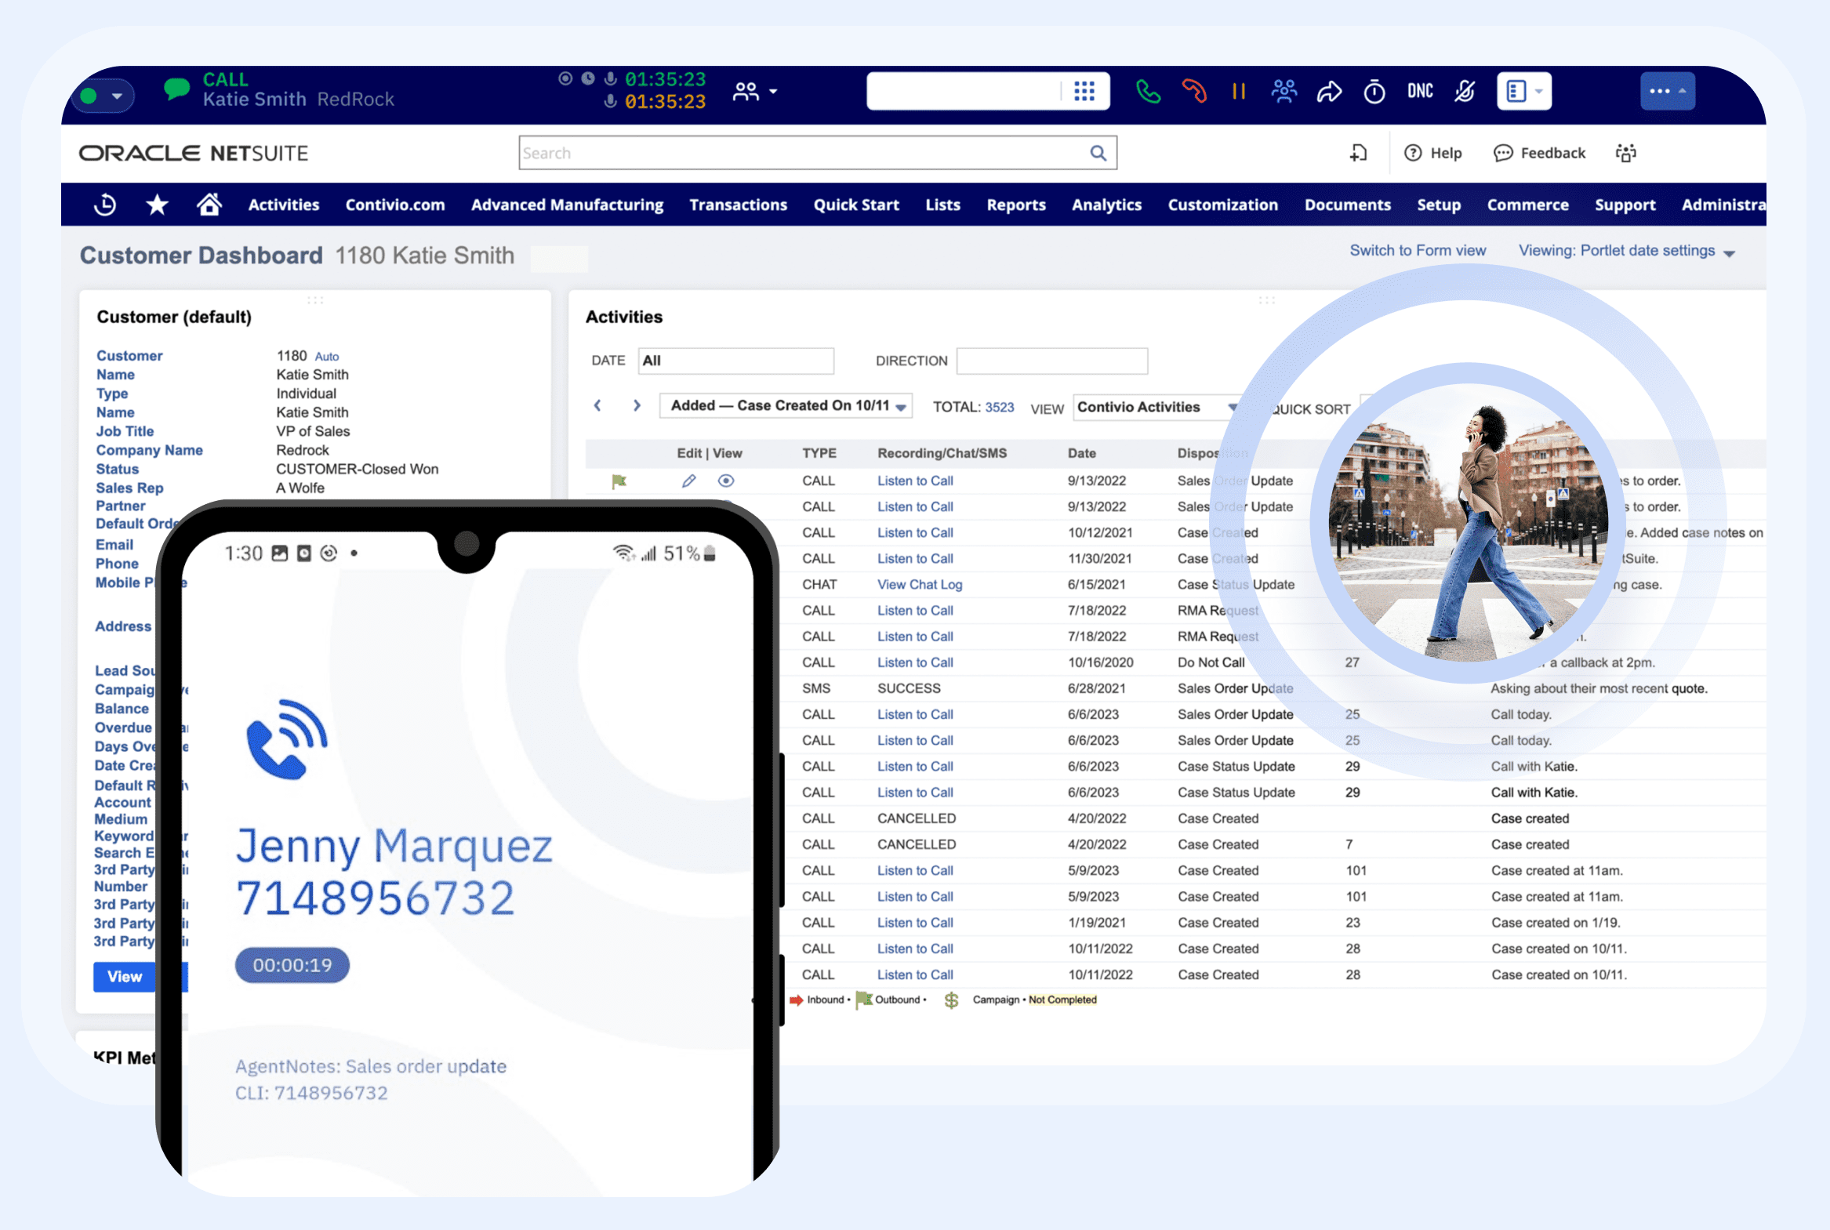Viewport: 1830px width, 1230px height.
Task: Open the Customization menu
Action: click(1223, 205)
